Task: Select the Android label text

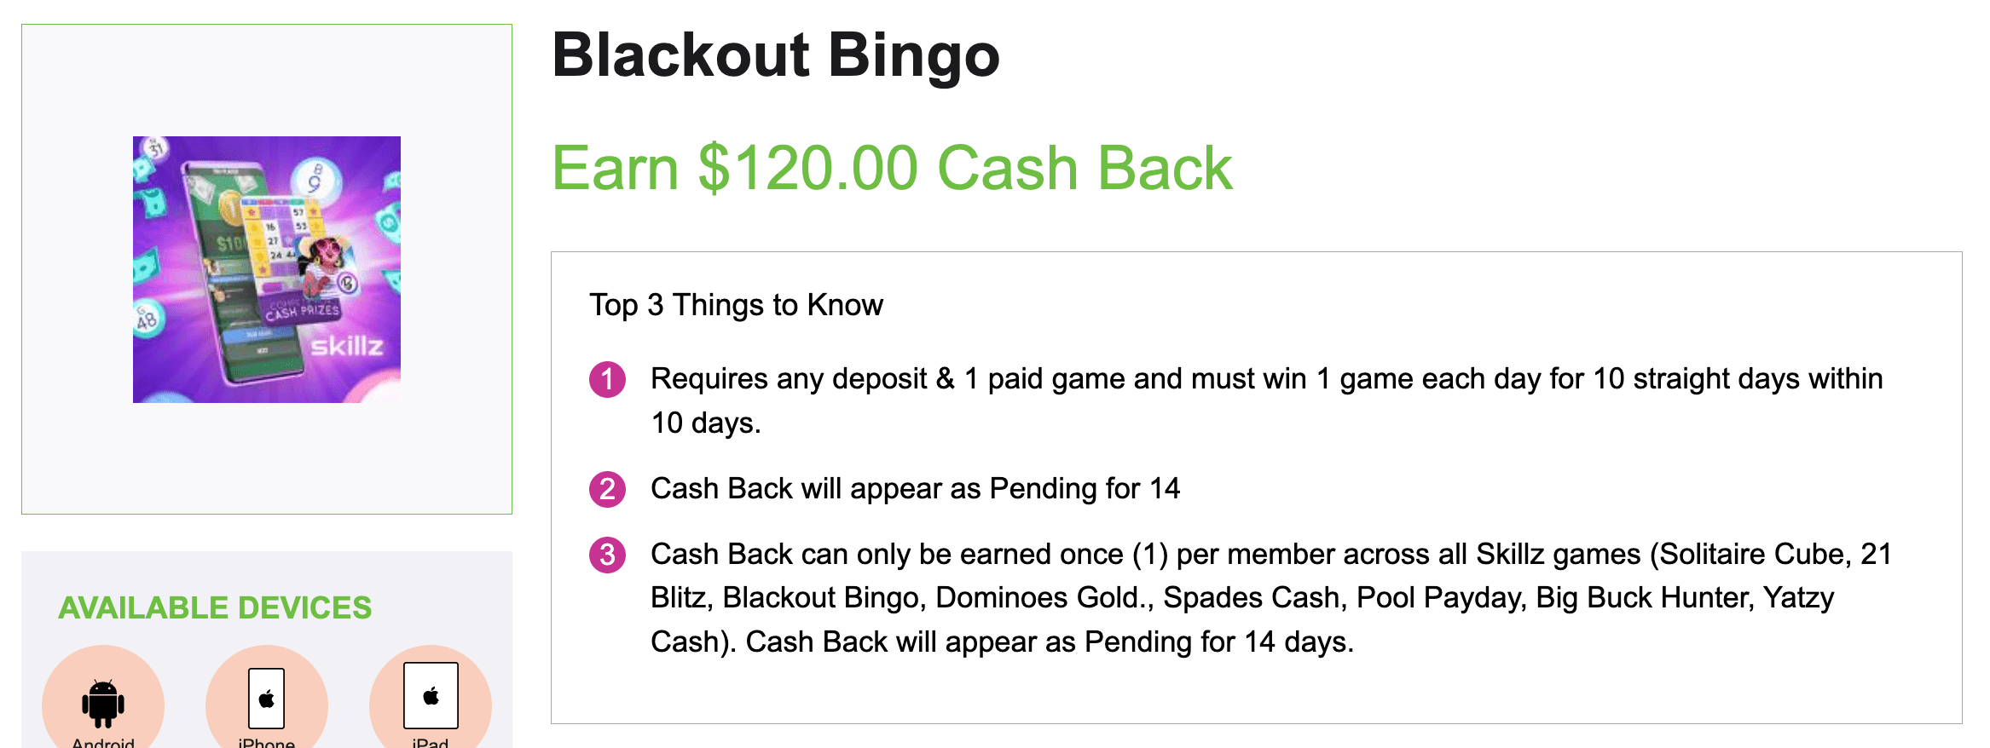Action: tap(103, 742)
